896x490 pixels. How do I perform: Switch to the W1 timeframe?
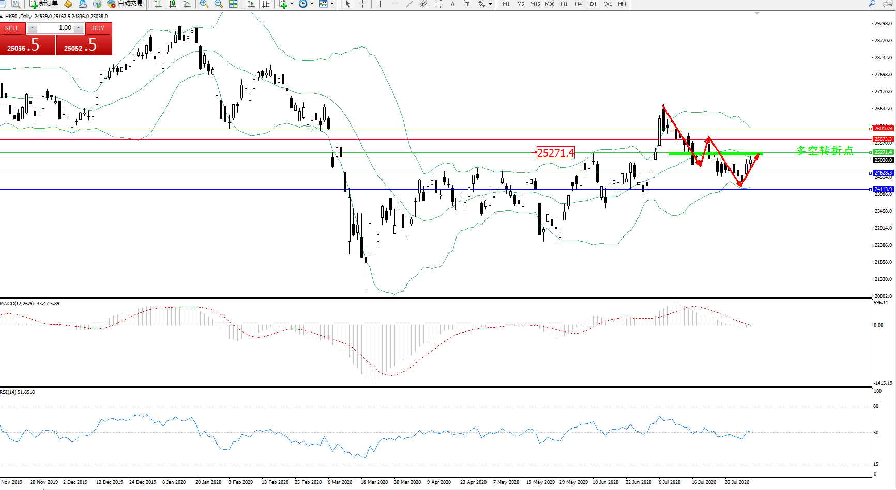[x=608, y=4]
